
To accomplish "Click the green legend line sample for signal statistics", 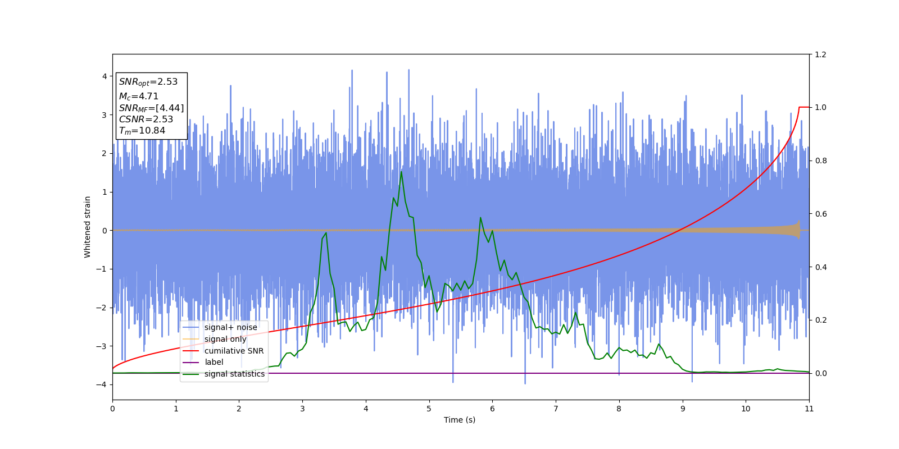I will point(191,374).
